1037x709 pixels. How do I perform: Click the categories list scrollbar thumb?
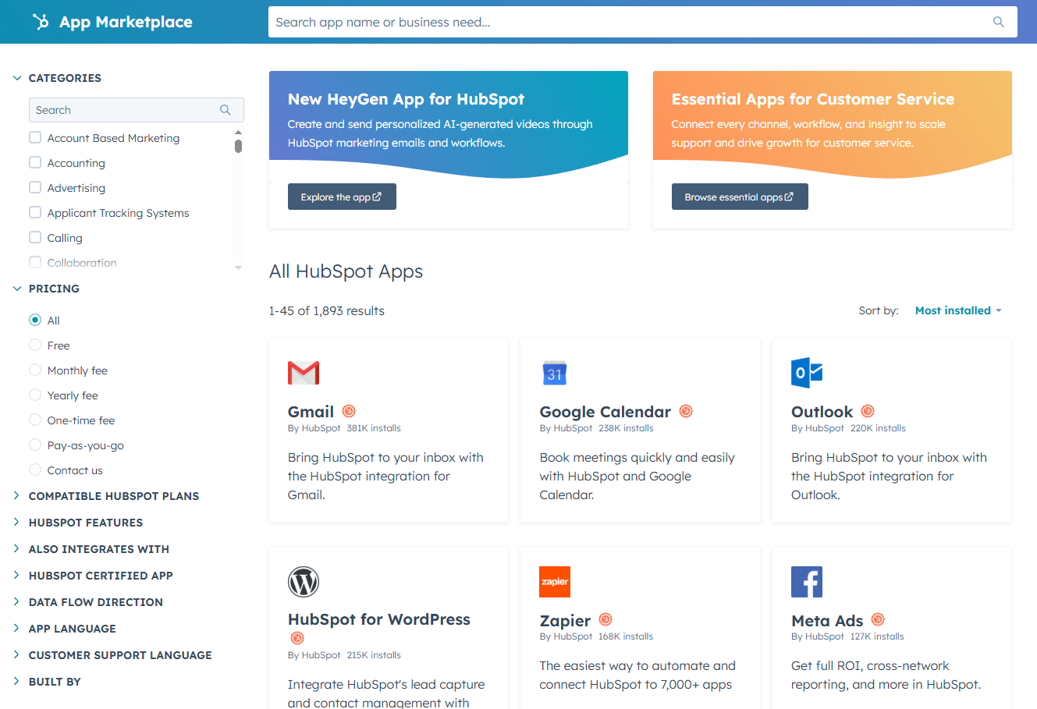click(x=238, y=146)
